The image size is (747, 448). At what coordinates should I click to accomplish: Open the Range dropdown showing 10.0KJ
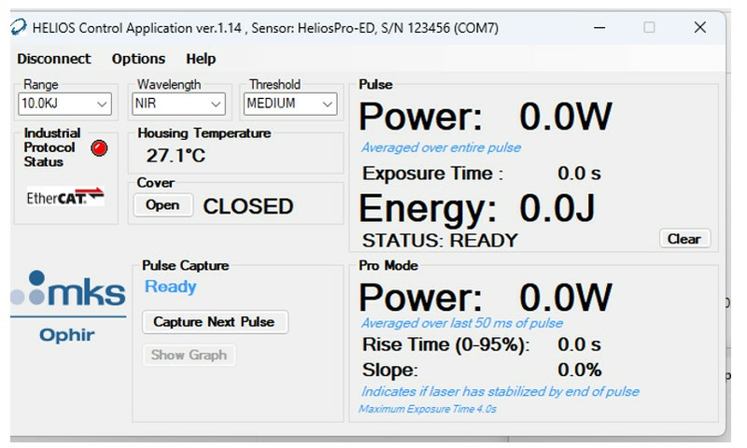[65, 104]
